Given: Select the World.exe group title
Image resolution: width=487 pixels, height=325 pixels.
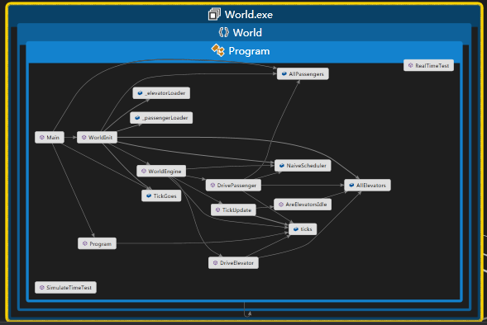Looking at the screenshot, I should [249, 15].
